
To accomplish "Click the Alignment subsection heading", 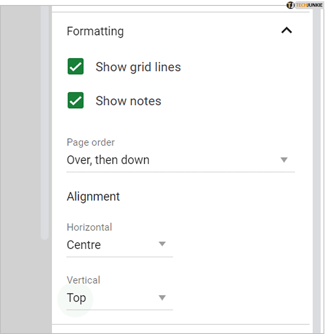I will [93, 197].
